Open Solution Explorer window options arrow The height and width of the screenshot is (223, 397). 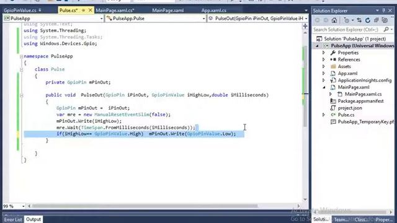pos(377,11)
